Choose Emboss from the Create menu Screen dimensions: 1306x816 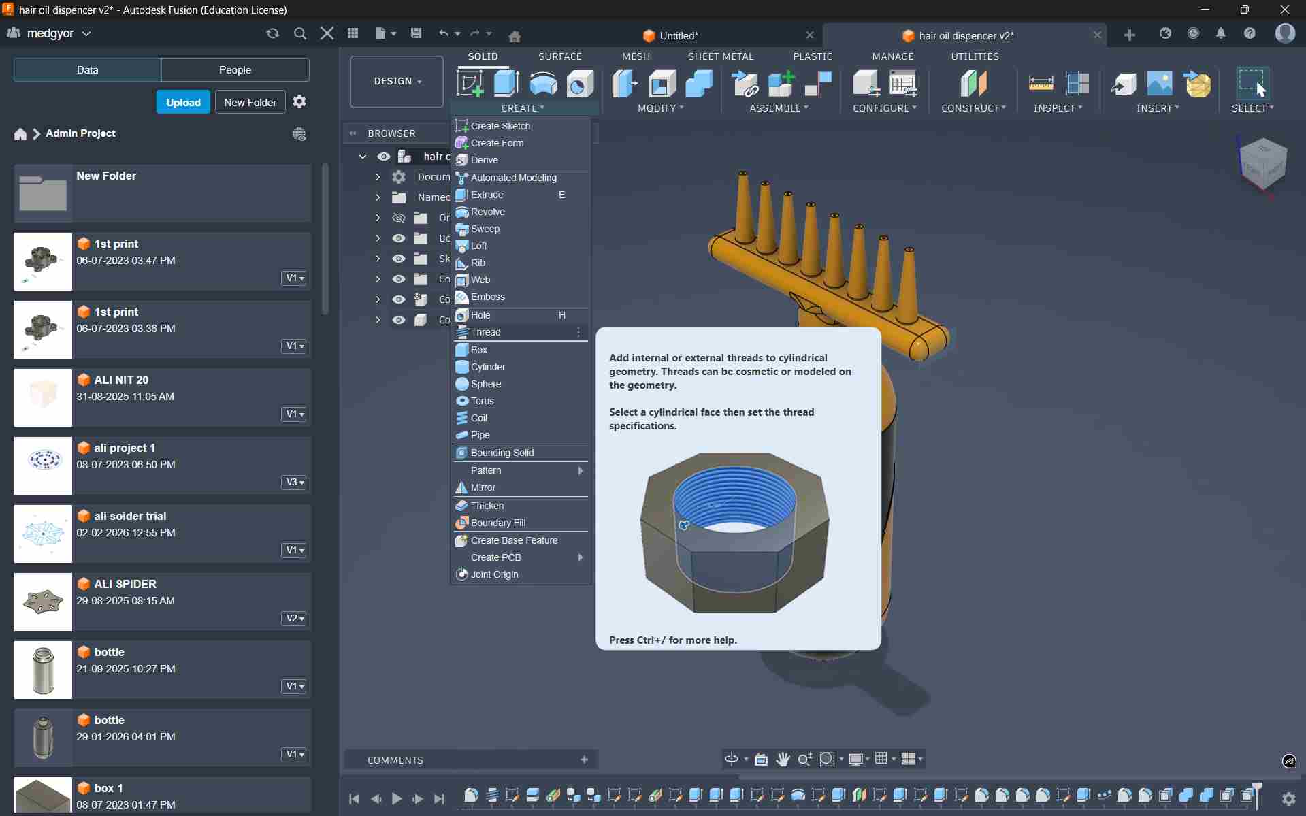tap(521, 297)
